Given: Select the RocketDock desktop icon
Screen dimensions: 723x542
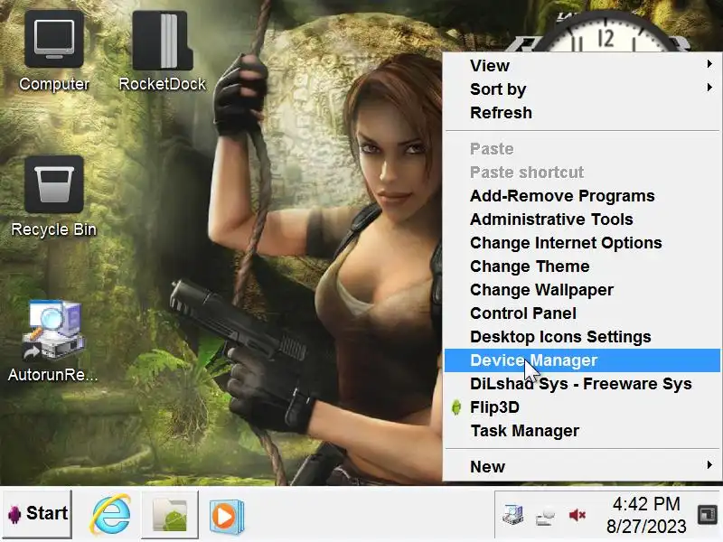Looking at the screenshot, I should click(163, 50).
